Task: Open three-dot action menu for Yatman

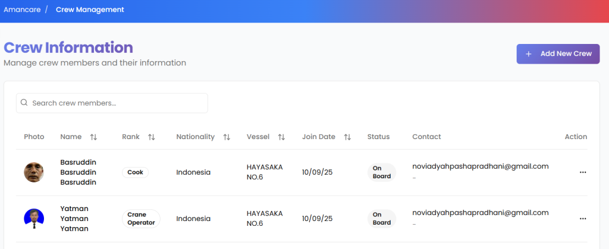Action: coord(582,219)
